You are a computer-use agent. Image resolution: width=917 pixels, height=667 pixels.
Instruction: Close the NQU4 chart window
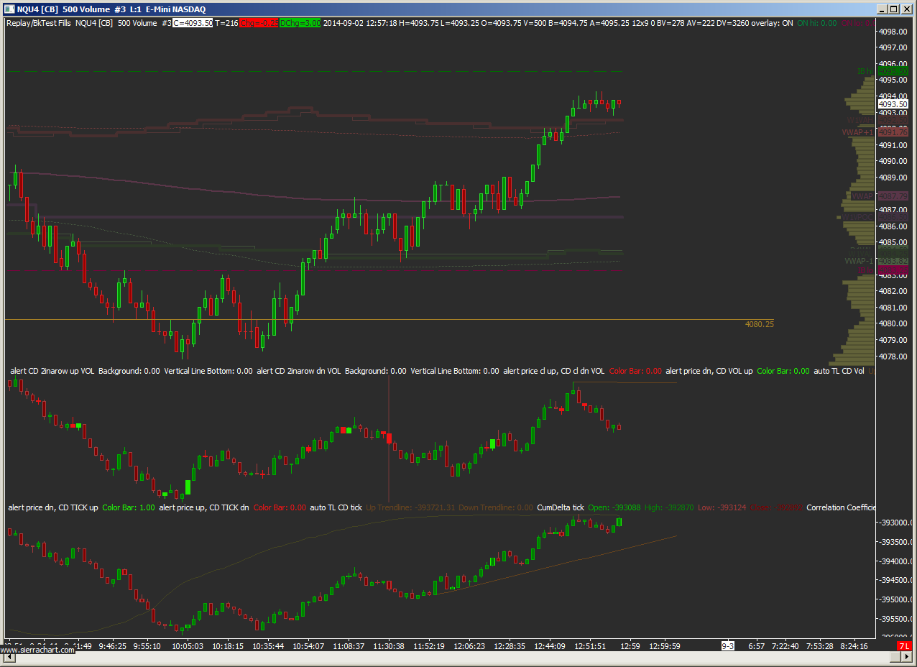click(x=906, y=9)
